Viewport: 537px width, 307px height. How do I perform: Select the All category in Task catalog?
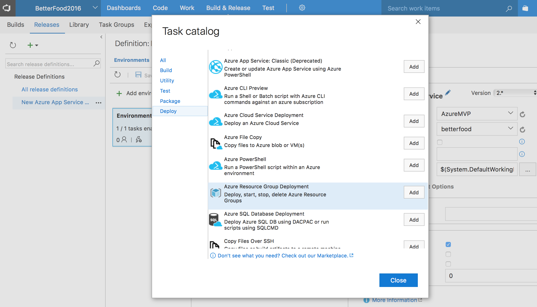163,60
